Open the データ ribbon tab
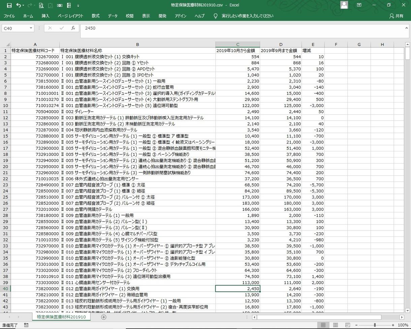411x329 pixels. tap(113, 16)
